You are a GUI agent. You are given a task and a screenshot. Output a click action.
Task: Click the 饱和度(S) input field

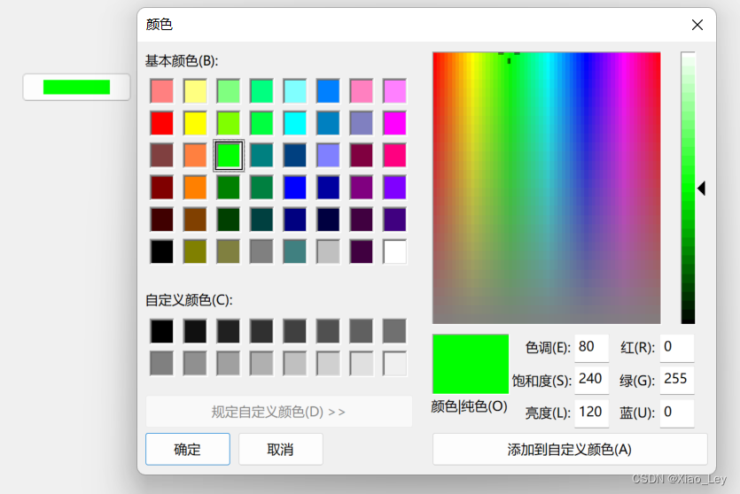(x=591, y=380)
